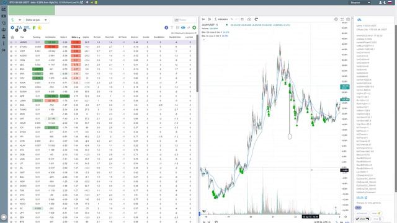Toggle dark mode moon icon in header

(385, 2)
